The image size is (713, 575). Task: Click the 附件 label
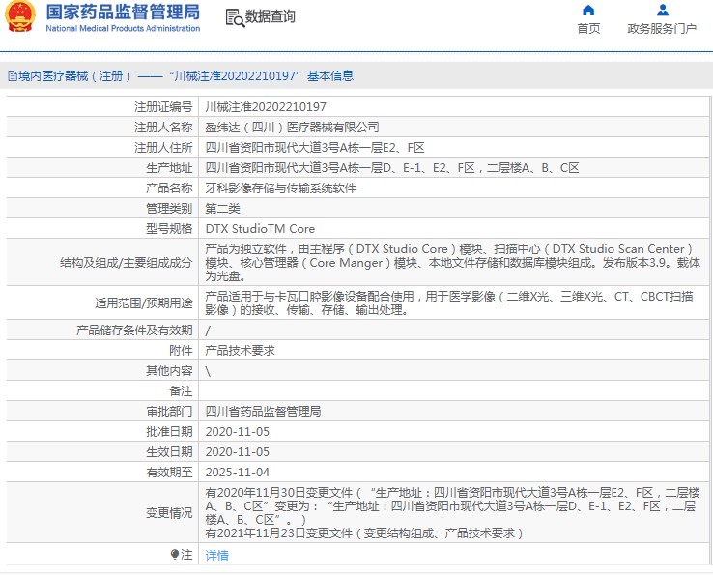click(181, 350)
